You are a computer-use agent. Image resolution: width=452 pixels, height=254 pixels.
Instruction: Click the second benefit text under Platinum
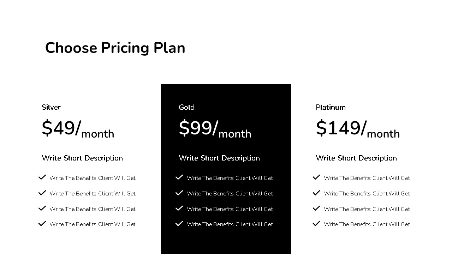(x=367, y=194)
